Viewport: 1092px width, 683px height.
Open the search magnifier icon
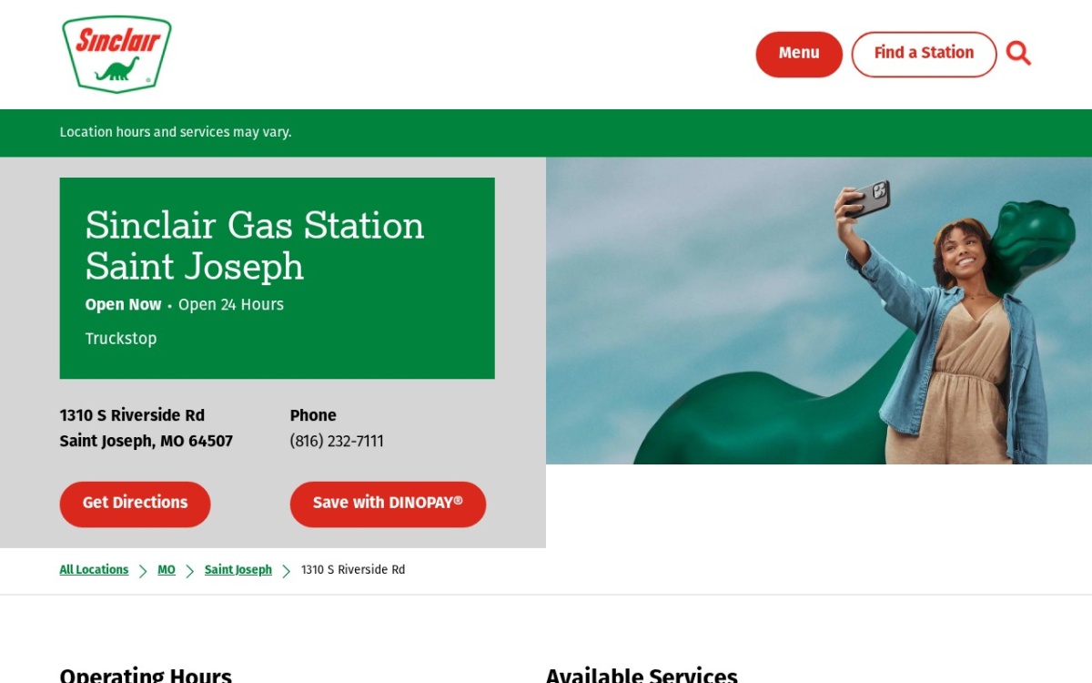click(x=1018, y=54)
